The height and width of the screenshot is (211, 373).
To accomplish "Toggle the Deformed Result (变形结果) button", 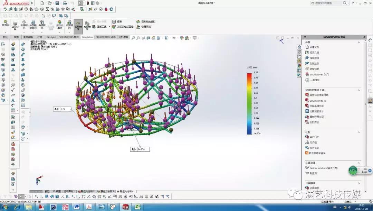I will (x=78, y=26).
